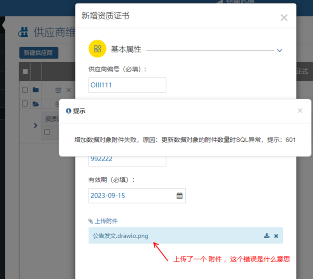Close the 新增资质证书 dialog

(284, 17)
